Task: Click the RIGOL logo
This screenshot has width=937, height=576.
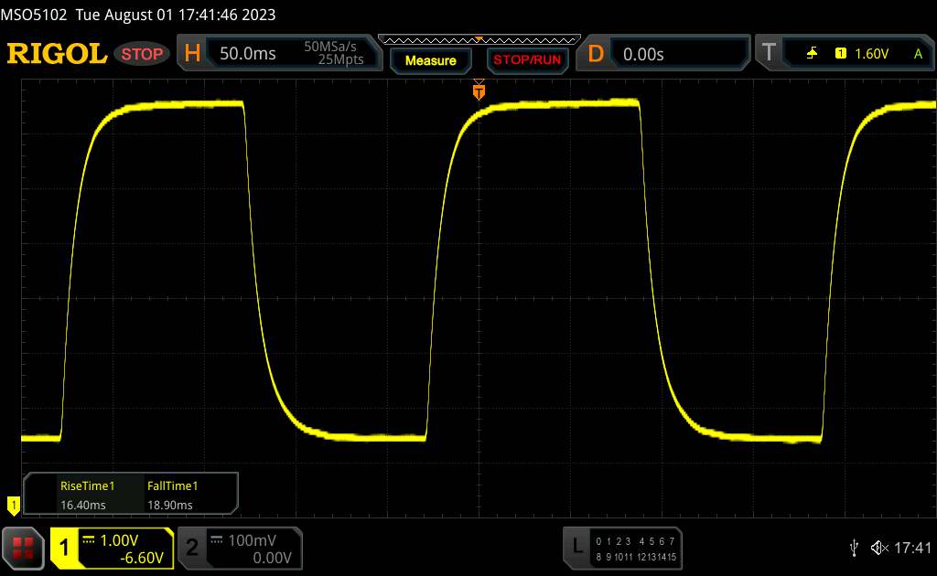Action: coord(57,54)
